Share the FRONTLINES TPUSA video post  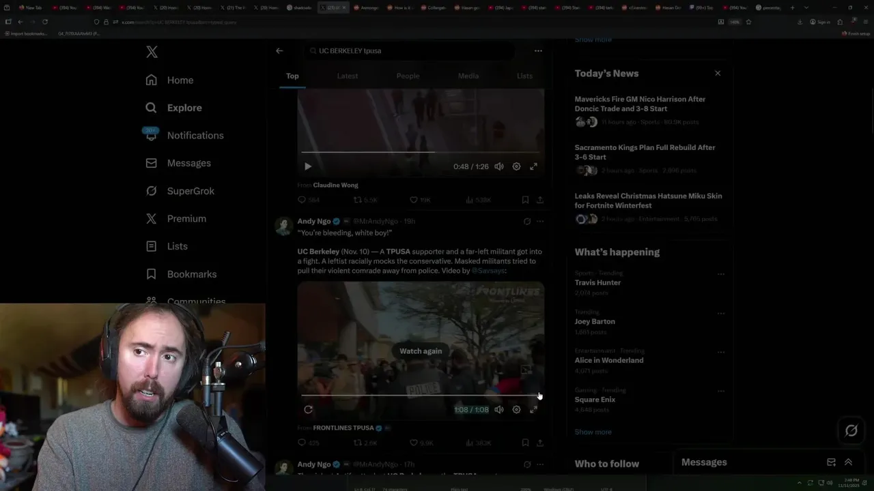(539, 443)
